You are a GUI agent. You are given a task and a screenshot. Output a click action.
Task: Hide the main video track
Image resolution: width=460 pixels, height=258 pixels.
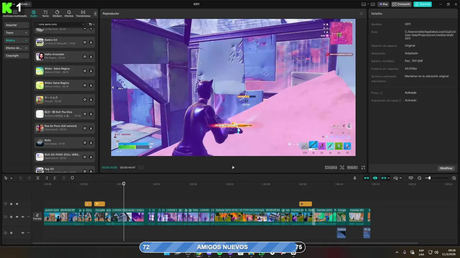[x=17, y=217]
